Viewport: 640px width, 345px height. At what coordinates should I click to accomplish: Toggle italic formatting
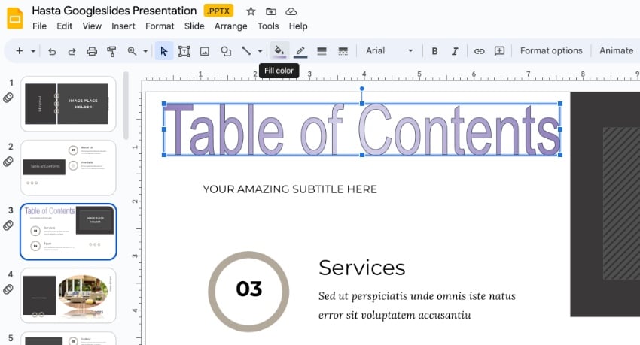tap(455, 51)
